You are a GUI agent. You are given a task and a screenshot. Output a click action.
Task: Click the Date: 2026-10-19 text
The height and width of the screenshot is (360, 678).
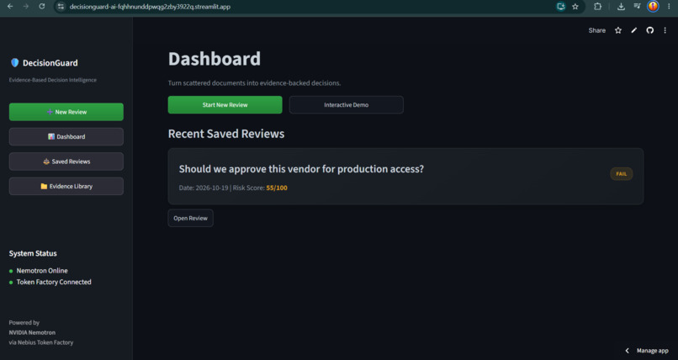pyautogui.click(x=204, y=188)
